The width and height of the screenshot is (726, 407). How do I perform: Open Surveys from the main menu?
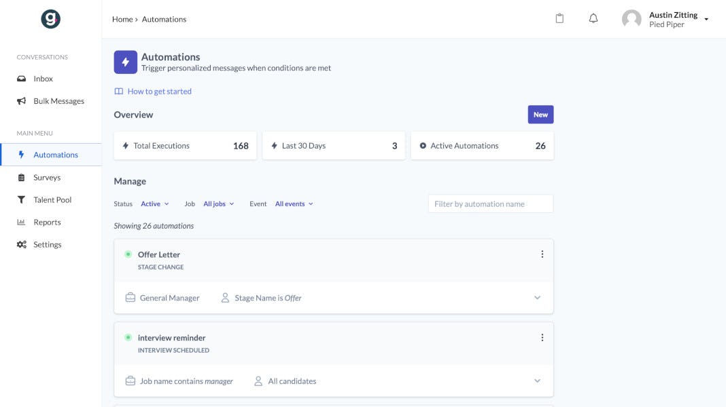pos(47,178)
